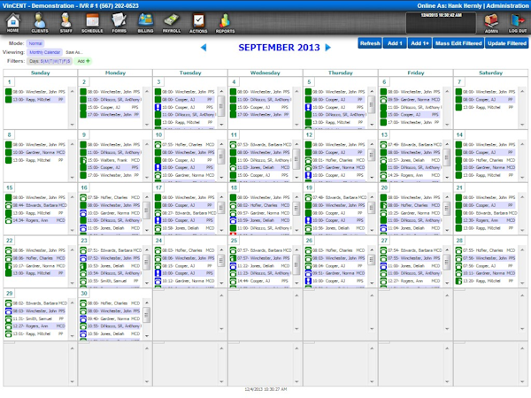Image resolution: width=531 pixels, height=398 pixels.
Task: Click Update Filtered button
Action: pyautogui.click(x=507, y=43)
